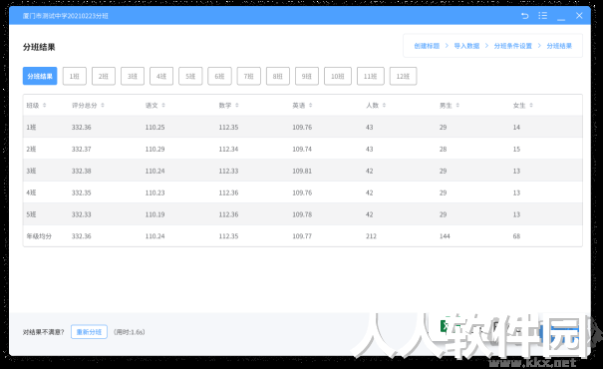Image resolution: width=603 pixels, height=369 pixels.
Task: Switch to the 11班 tab
Action: pyautogui.click(x=371, y=76)
